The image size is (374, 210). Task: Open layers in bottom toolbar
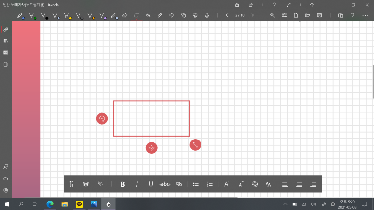(86, 184)
